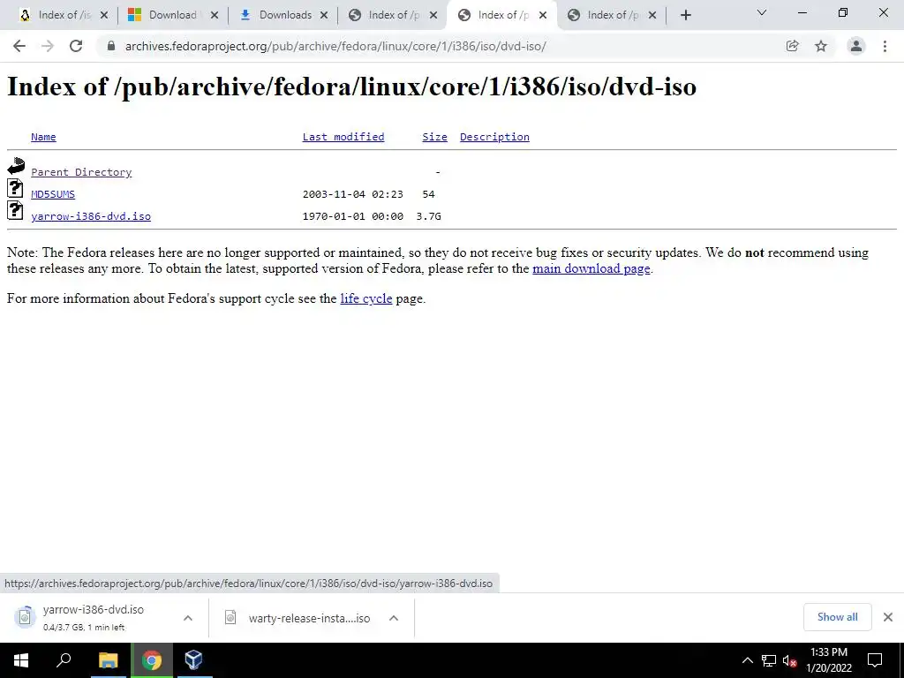
Task: Download yarrow-i386-dvd.iso link
Action: [91, 216]
